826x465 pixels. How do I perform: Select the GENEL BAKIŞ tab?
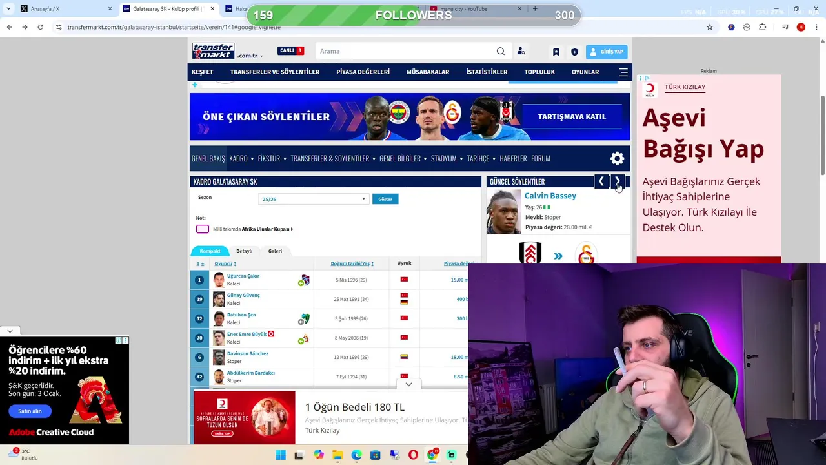tap(208, 158)
